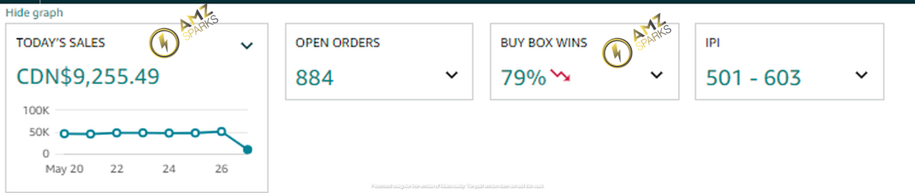
Task: Select the 501 - 603 IPI score
Action: 753,78
